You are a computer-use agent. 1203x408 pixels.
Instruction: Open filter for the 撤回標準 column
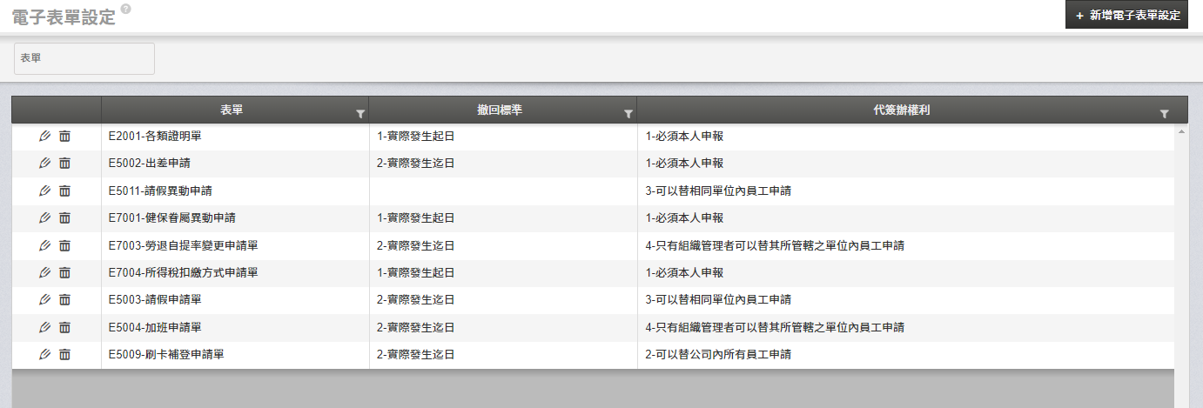pyautogui.click(x=628, y=114)
